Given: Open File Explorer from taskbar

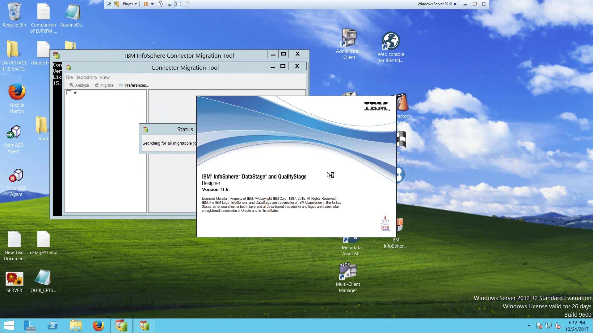Looking at the screenshot, I should 76,326.
